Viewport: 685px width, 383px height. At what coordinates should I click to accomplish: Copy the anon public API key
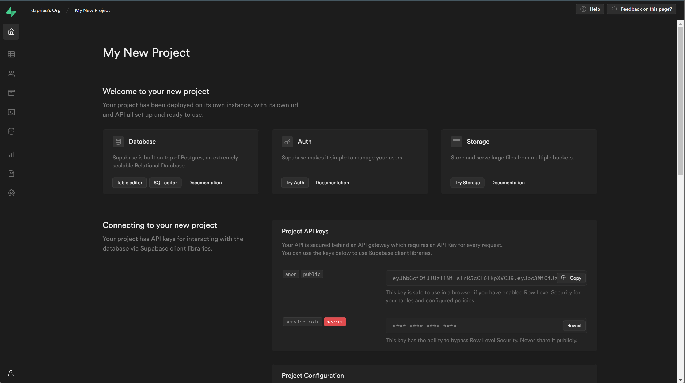coord(571,278)
